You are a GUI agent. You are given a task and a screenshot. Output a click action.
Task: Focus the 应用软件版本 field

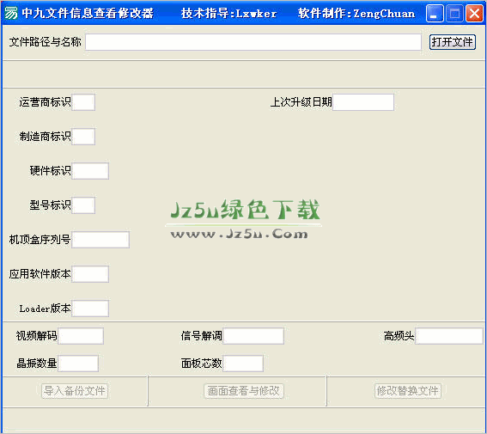pyautogui.click(x=90, y=274)
